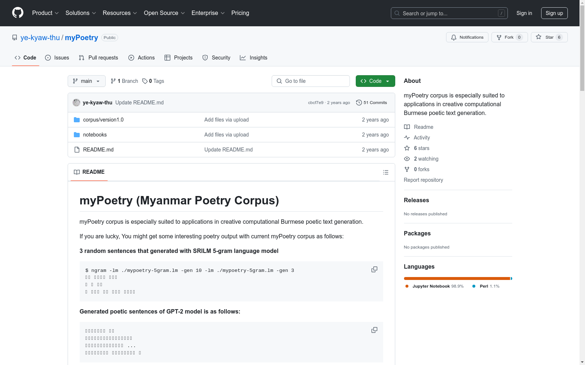Viewport: 585px width, 365px height.
Task: Click the Notifications bell button
Action: click(x=467, y=37)
